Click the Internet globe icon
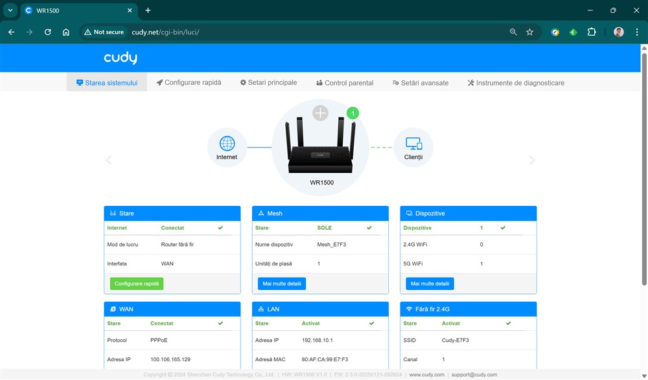The image size is (648, 380). pyautogui.click(x=227, y=143)
